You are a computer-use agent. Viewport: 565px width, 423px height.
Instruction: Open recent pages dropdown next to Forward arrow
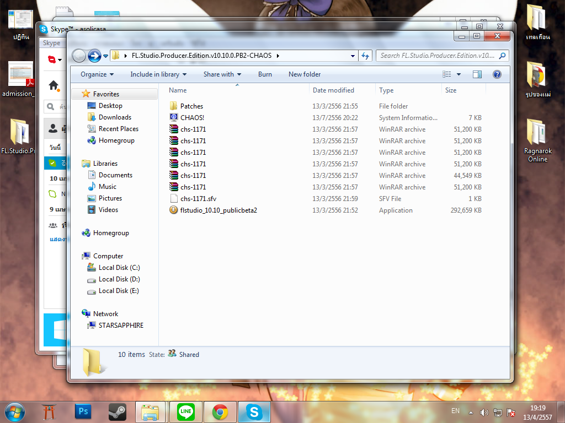[x=105, y=56]
